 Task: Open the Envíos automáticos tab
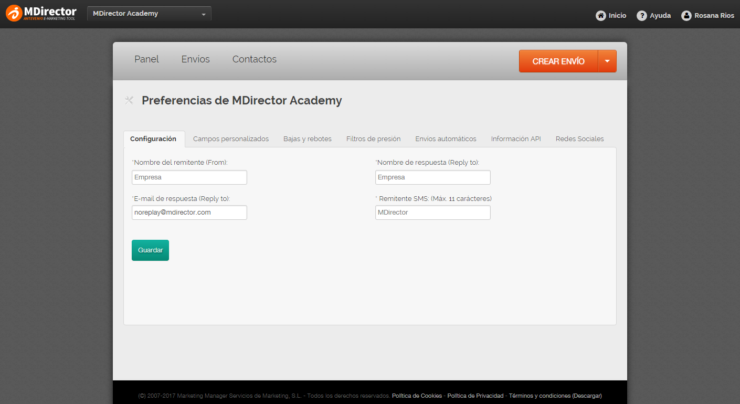coord(446,139)
